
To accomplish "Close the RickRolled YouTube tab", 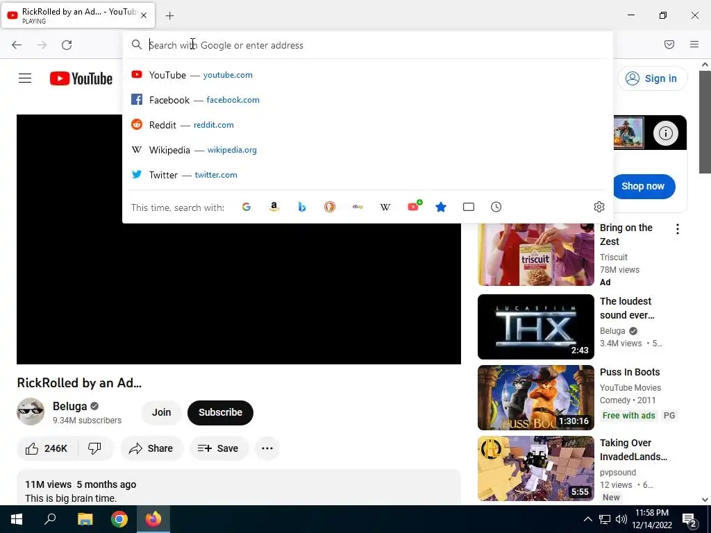I will 144,15.
